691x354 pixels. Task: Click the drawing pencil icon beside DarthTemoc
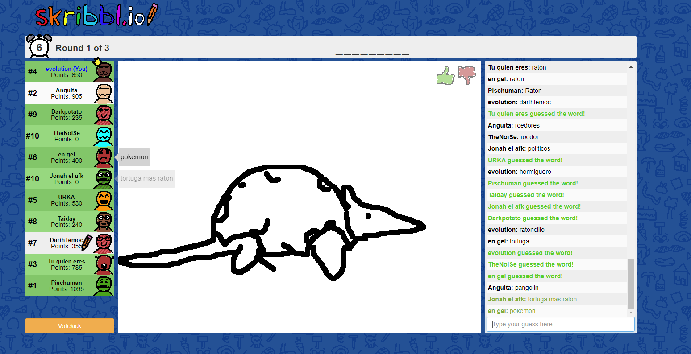point(87,242)
